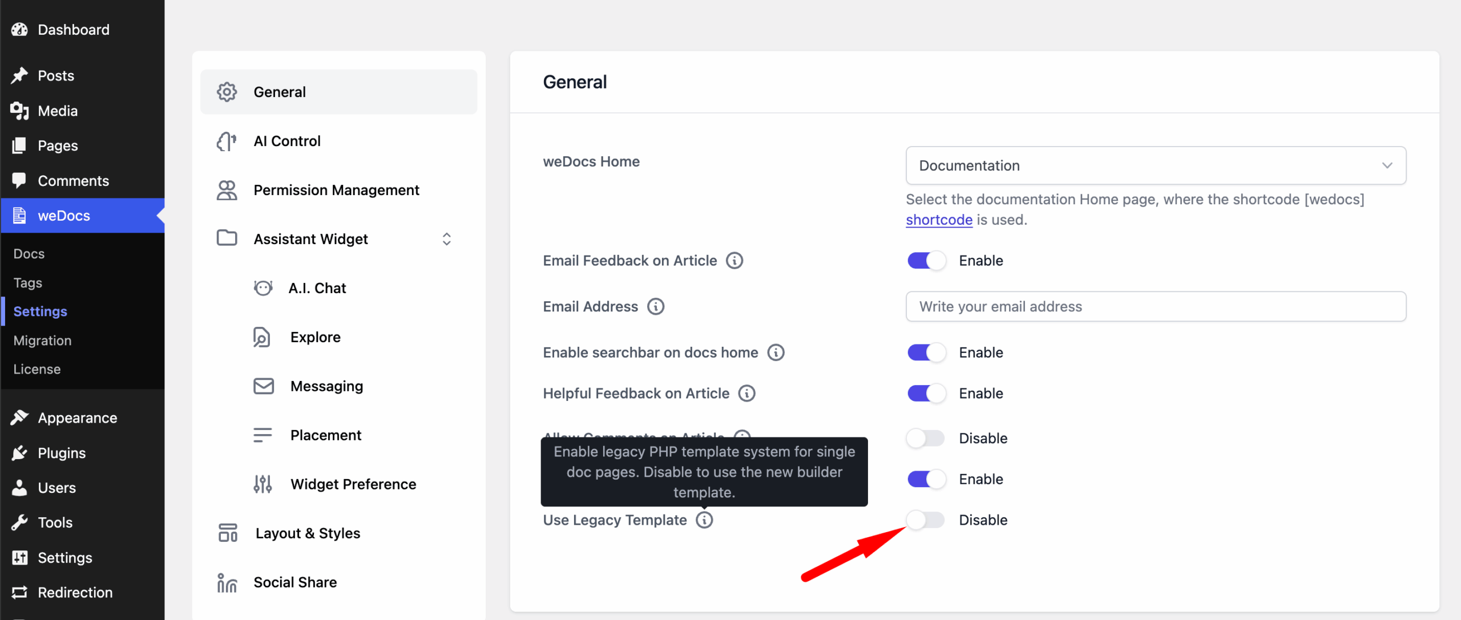Click the AI Control brain icon
This screenshot has height=620, width=1461.
click(x=227, y=141)
